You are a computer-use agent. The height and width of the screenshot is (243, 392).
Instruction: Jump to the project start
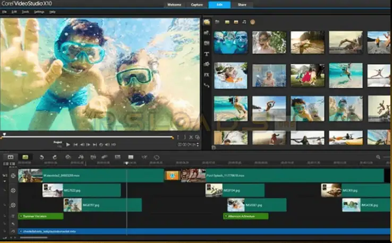75,145
